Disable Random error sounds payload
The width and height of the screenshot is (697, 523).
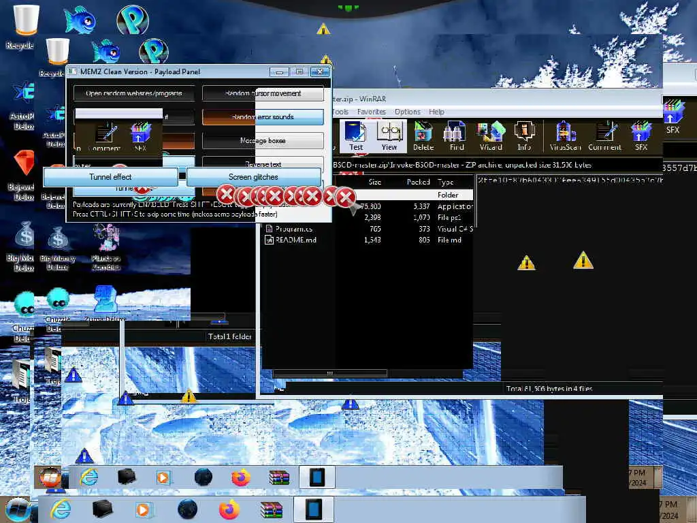point(263,117)
